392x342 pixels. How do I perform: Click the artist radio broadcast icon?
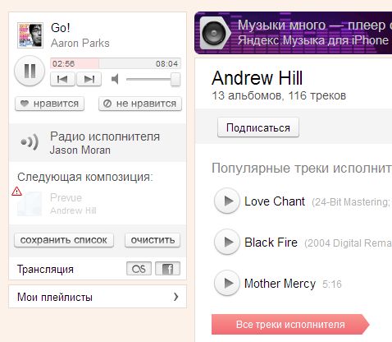tap(30, 142)
